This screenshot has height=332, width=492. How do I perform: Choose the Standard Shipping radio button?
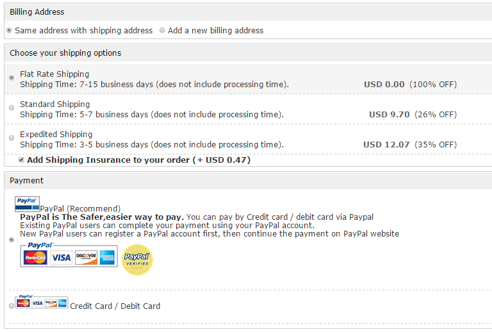(12, 108)
